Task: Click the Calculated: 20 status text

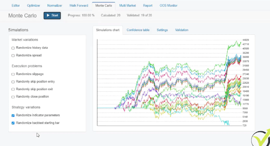Action: pos(111,15)
